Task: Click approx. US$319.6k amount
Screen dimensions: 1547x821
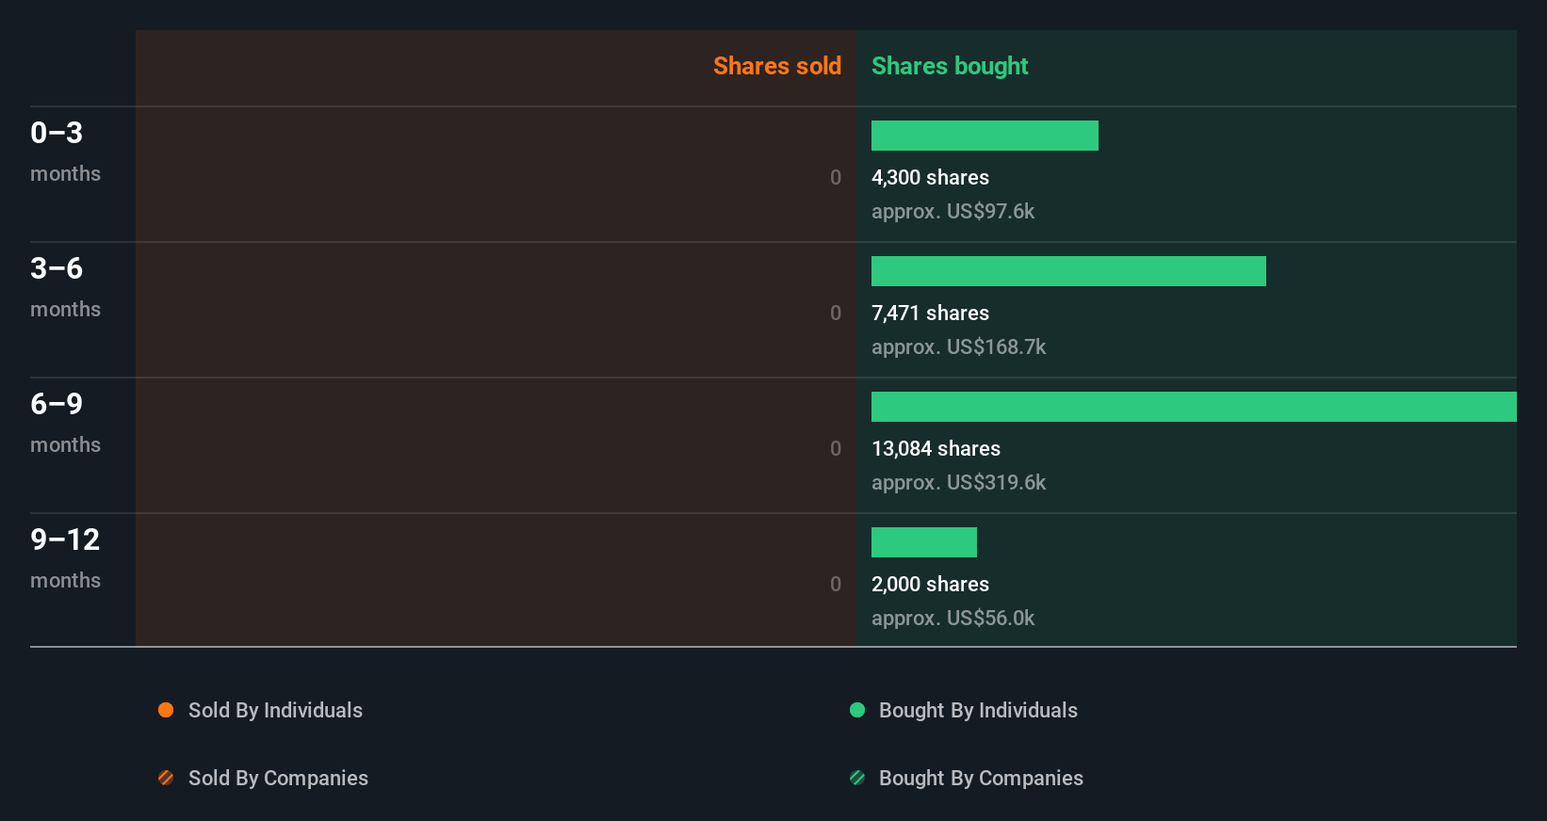Action: tap(958, 482)
